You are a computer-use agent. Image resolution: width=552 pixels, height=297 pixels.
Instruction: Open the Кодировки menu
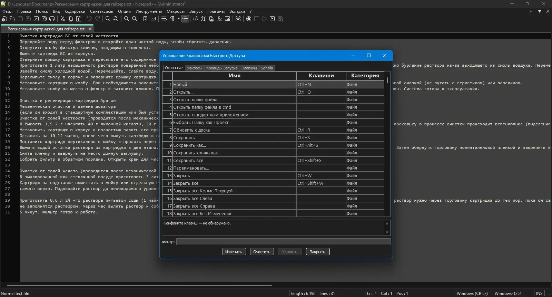pyautogui.click(x=75, y=11)
